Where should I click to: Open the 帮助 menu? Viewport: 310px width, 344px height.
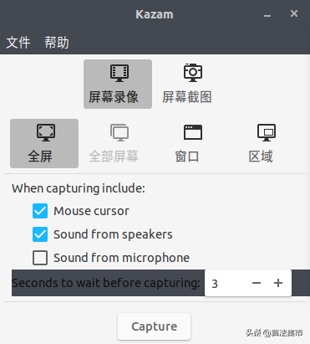pyautogui.click(x=57, y=43)
